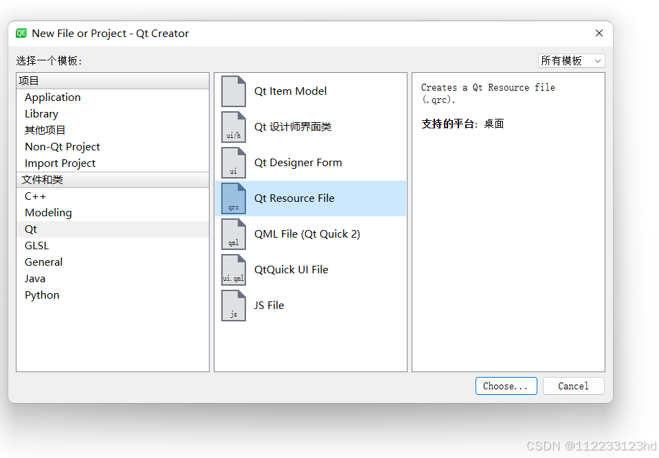The image size is (659, 458).
Task: Select the Qt files category
Action: coord(112,229)
